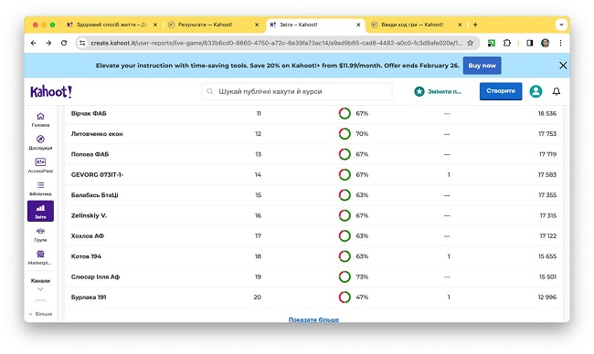594x354 pixels.
Task: Open the tab search dropdown arrow
Action: 561,25
